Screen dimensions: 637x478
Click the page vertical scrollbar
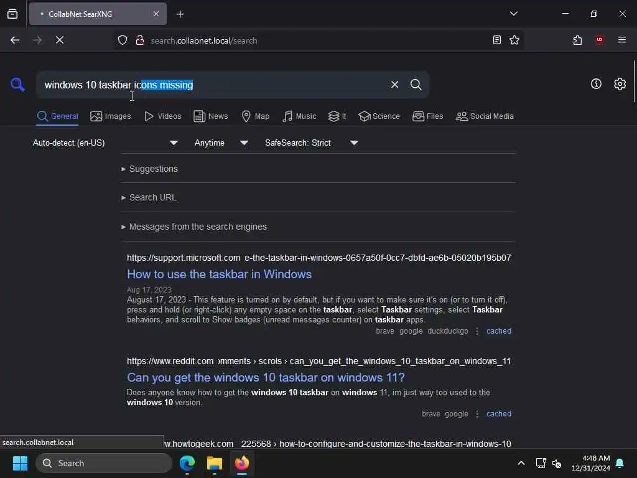click(634, 82)
